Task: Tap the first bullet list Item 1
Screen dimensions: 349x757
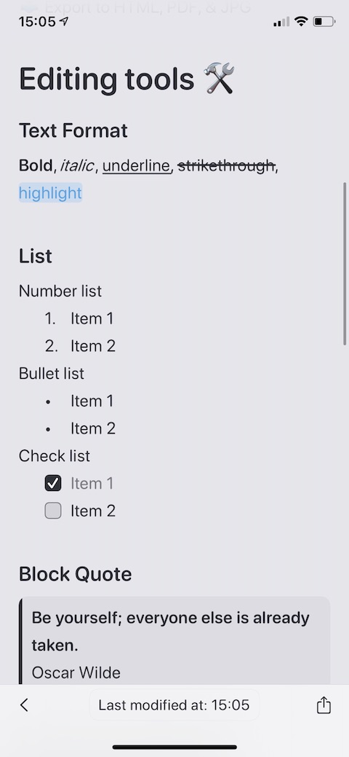Action: (x=80, y=401)
